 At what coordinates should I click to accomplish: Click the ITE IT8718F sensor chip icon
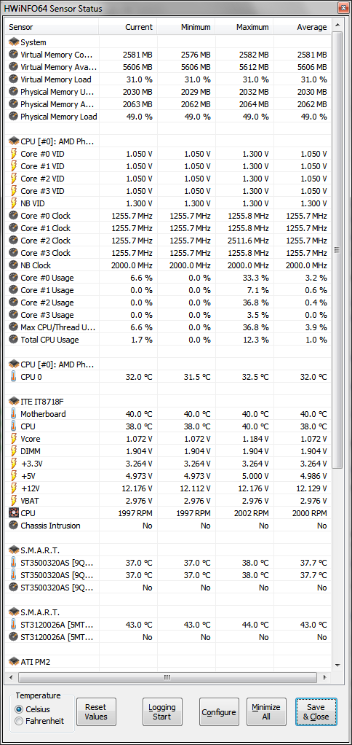coord(13,402)
